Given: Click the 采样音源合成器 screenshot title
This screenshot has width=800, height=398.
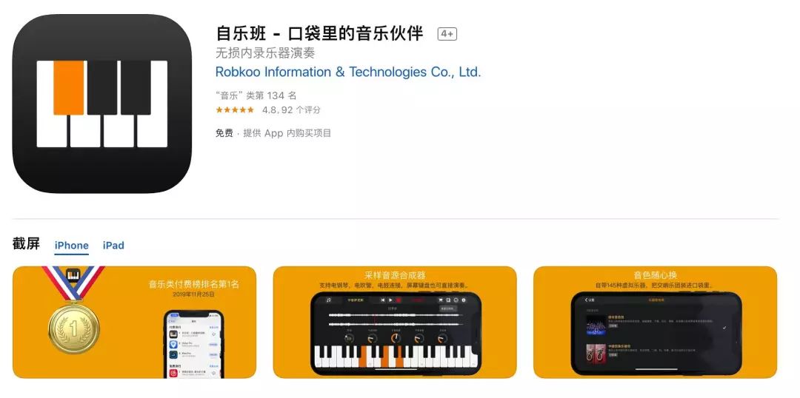Looking at the screenshot, I should tap(395, 275).
